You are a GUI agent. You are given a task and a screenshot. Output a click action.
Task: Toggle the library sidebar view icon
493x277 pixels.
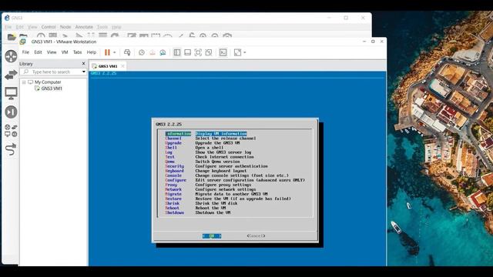177,52
